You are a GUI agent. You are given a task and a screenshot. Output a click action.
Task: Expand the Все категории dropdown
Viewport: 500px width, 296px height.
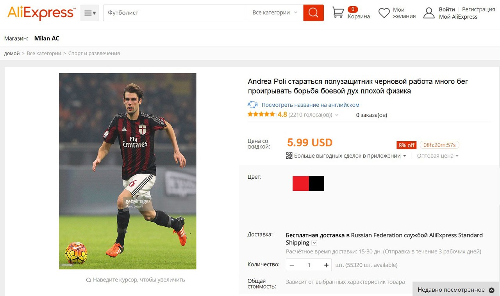click(275, 13)
